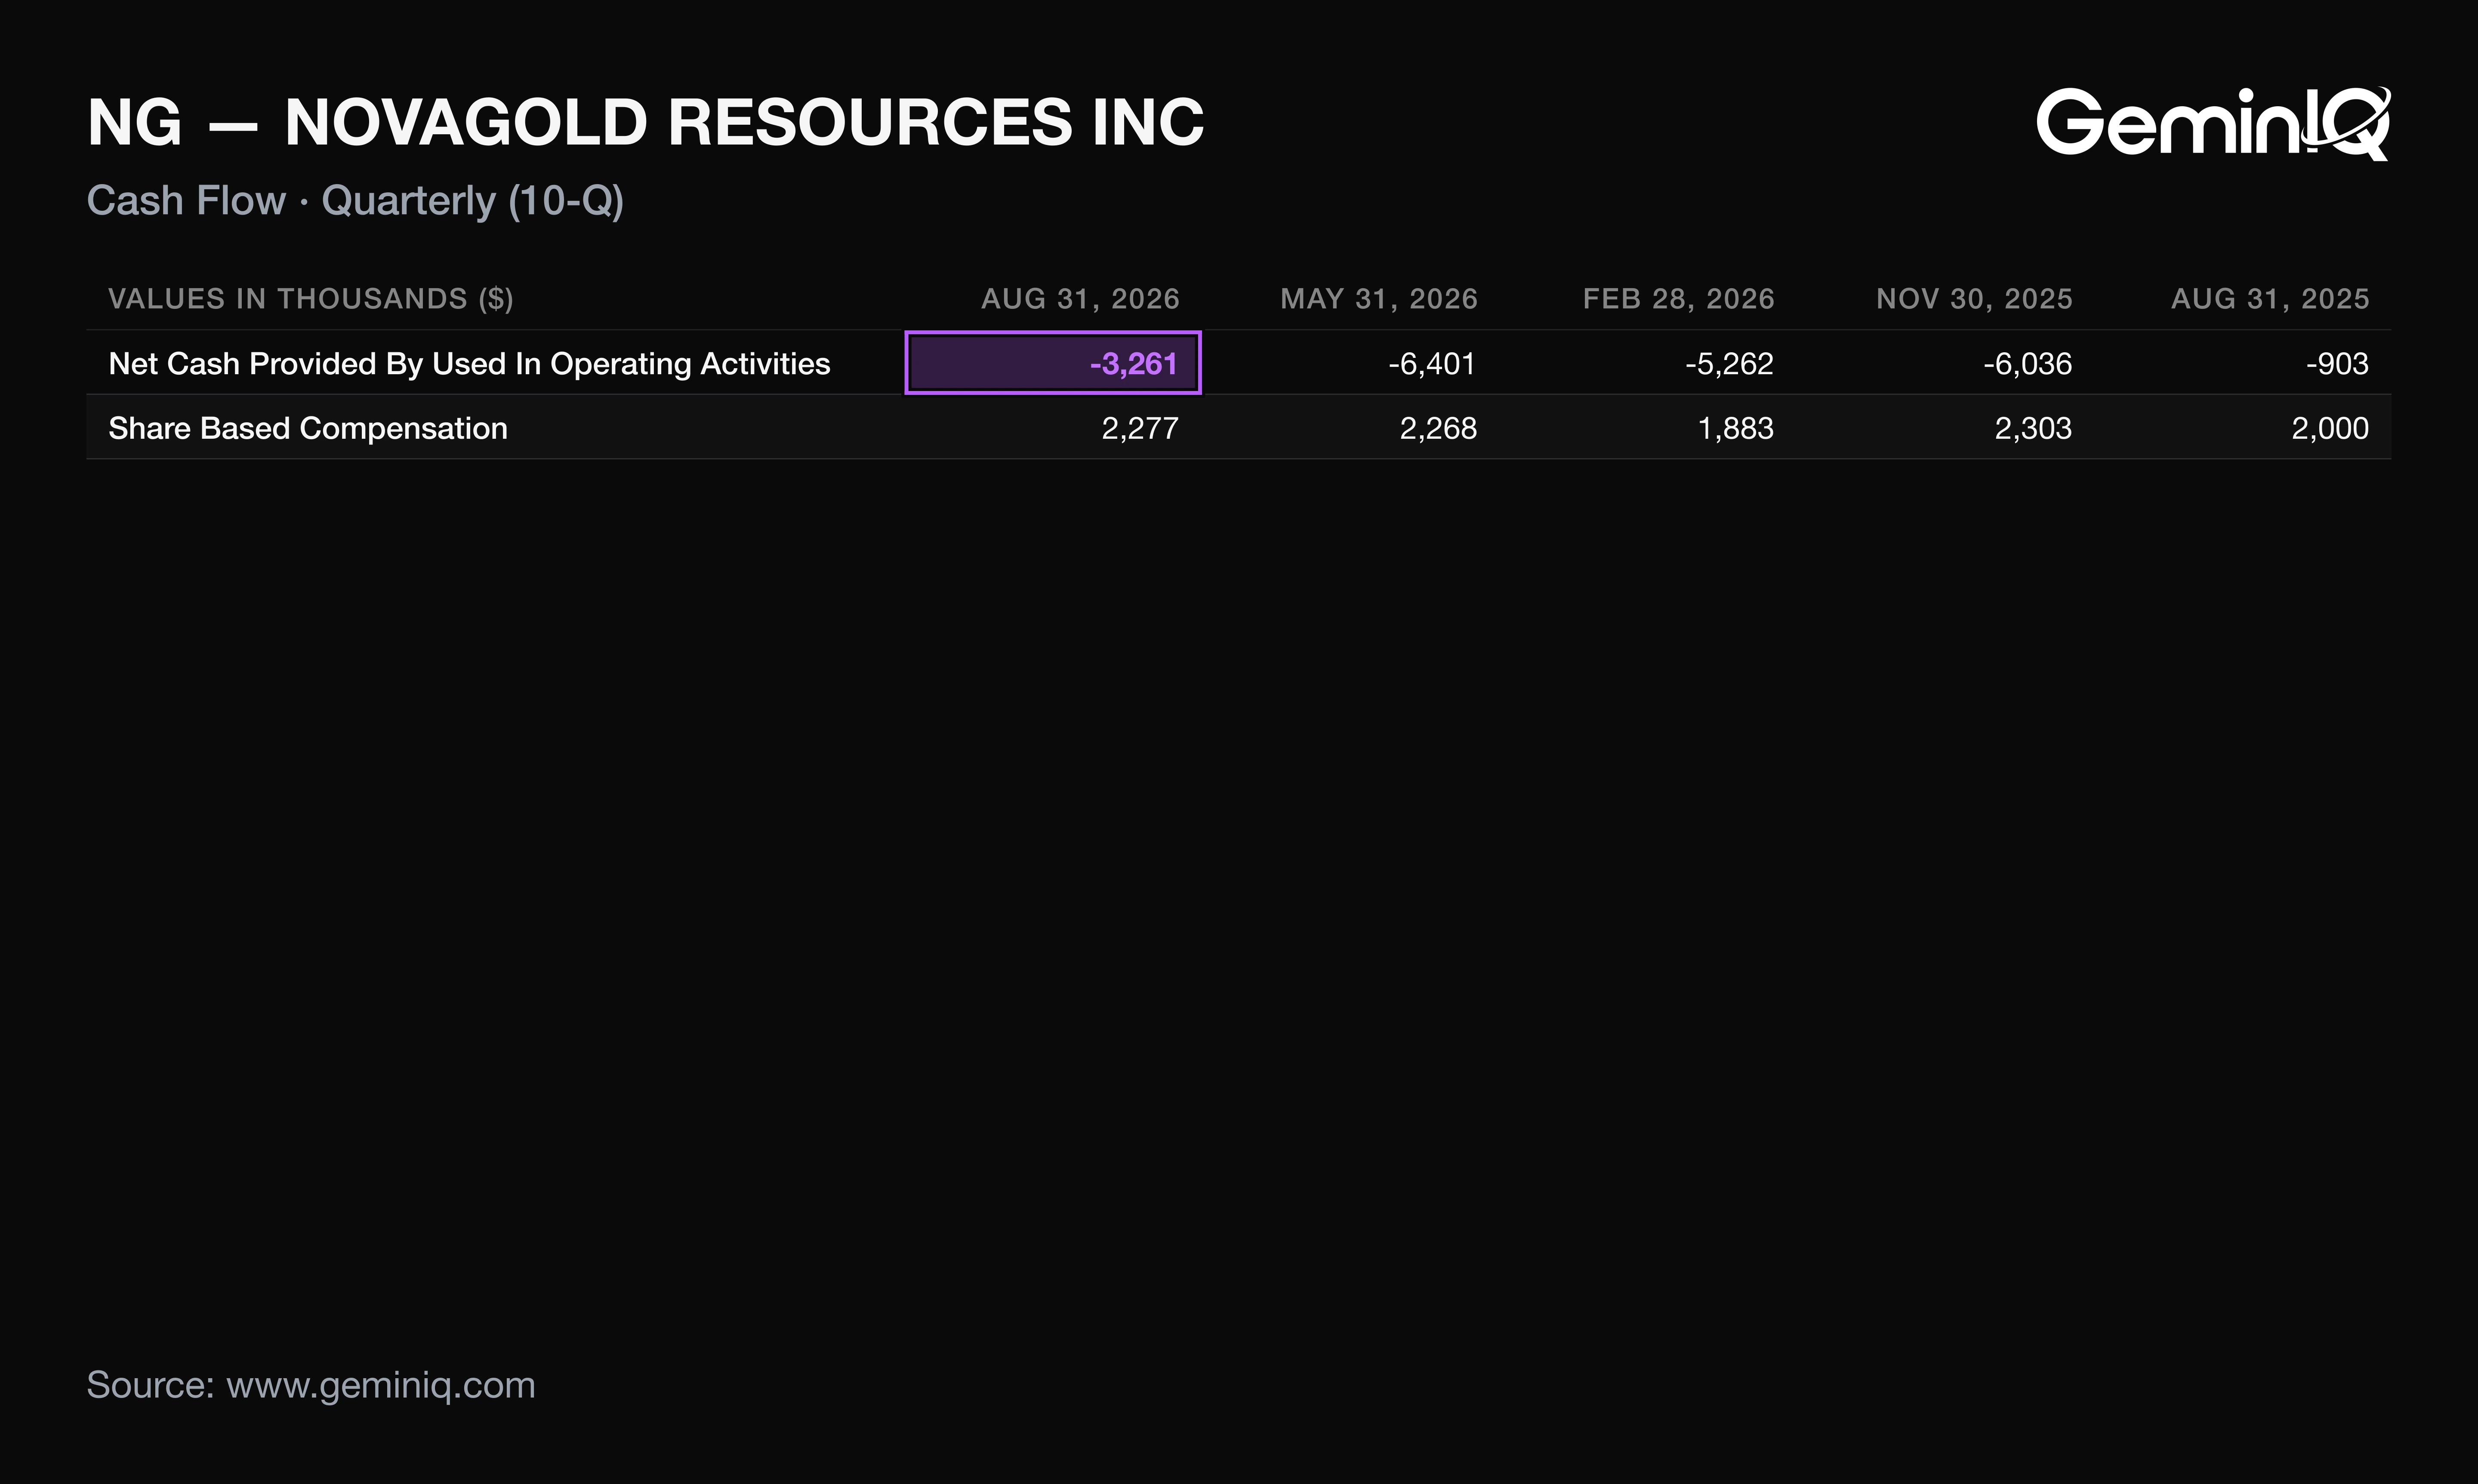
Task: Select the Net Cash Provided By Used In Operating Activities label
Action: pyautogui.click(x=469, y=364)
